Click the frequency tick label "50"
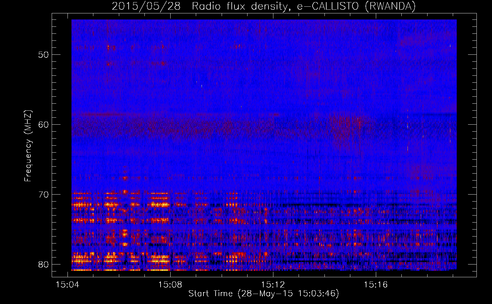The width and height of the screenshot is (492, 304). (x=43, y=55)
